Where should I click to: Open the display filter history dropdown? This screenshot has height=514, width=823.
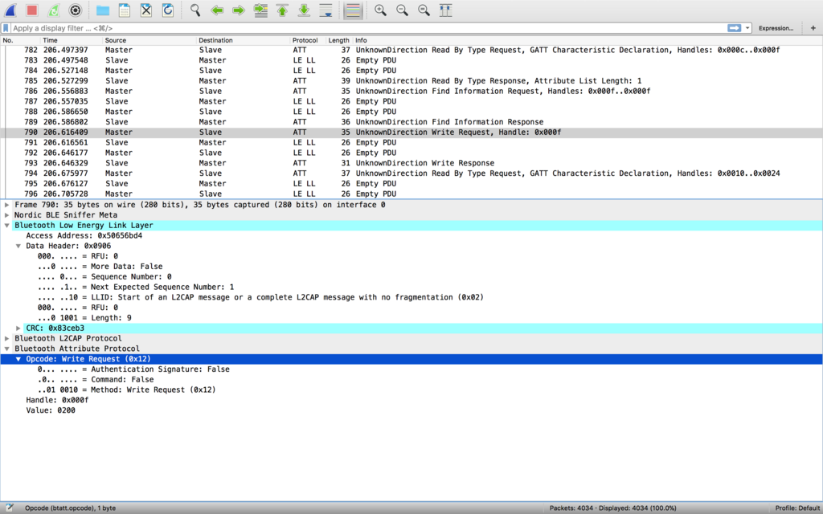[747, 28]
